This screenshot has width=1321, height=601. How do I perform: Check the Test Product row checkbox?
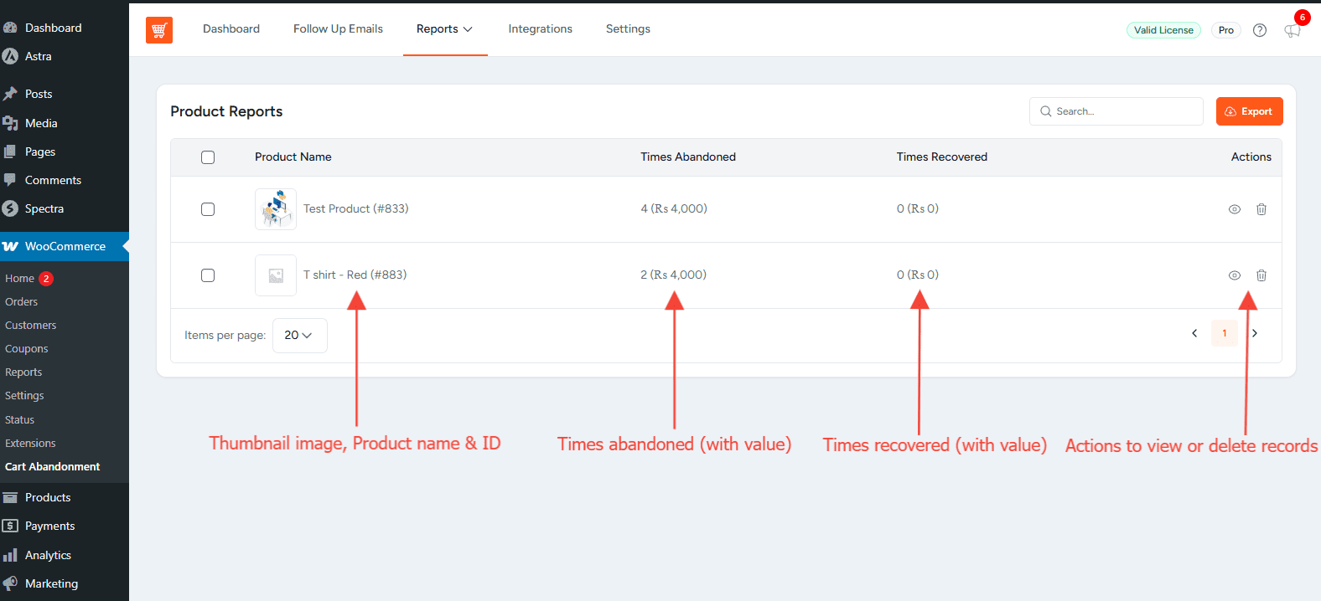click(208, 209)
